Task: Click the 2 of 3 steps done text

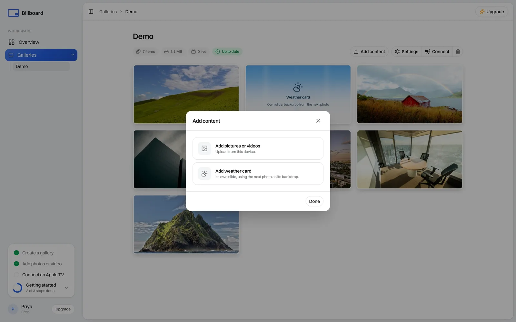Action: [40, 291]
